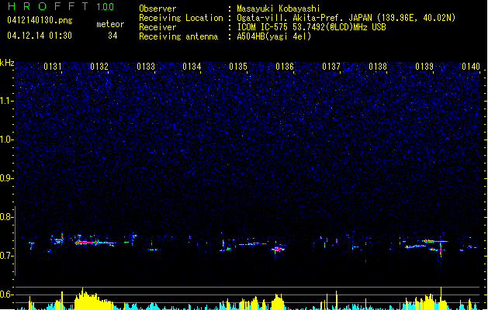Click time marker 0136
This screenshot has height=310, width=488.
285,67
